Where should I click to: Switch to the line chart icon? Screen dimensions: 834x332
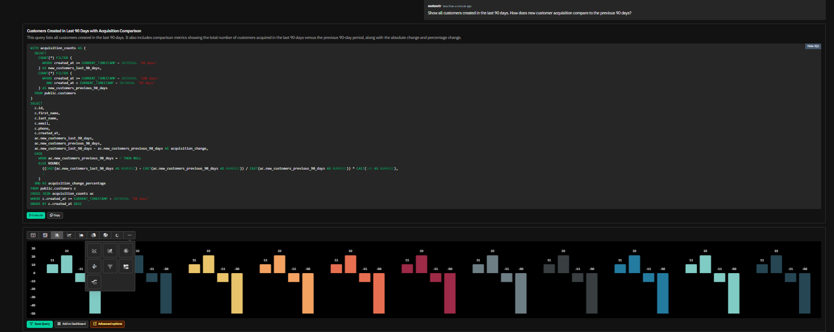click(x=69, y=235)
